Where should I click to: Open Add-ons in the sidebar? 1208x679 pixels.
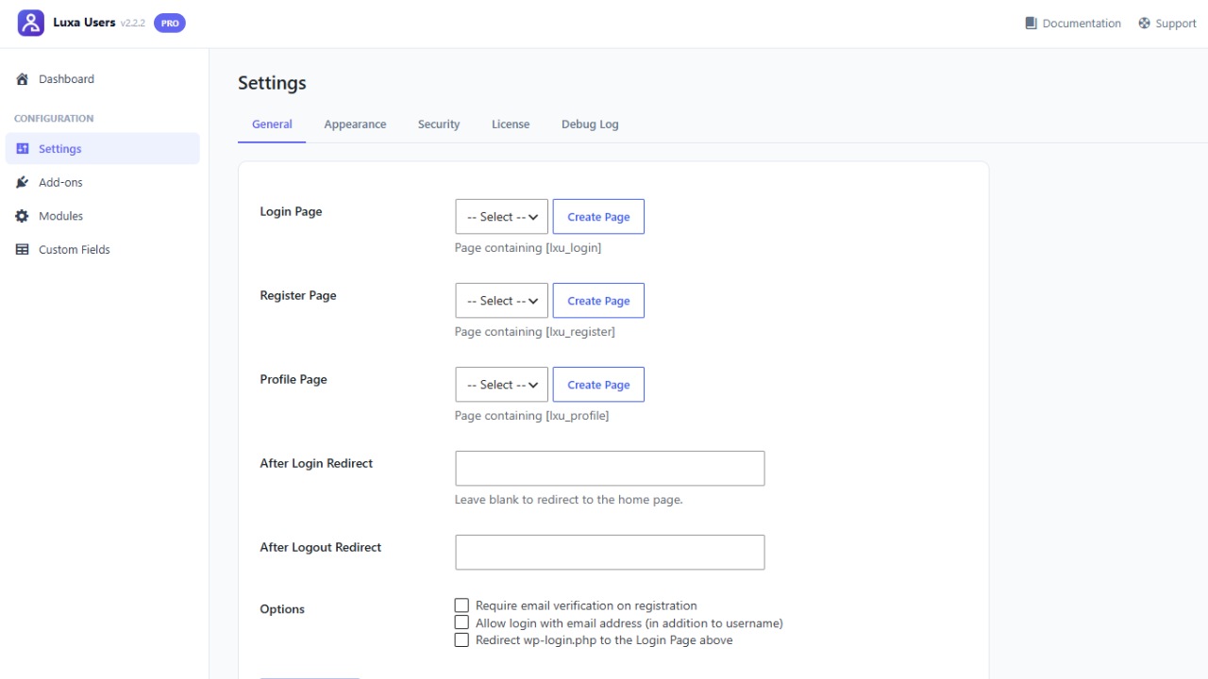tap(102, 182)
